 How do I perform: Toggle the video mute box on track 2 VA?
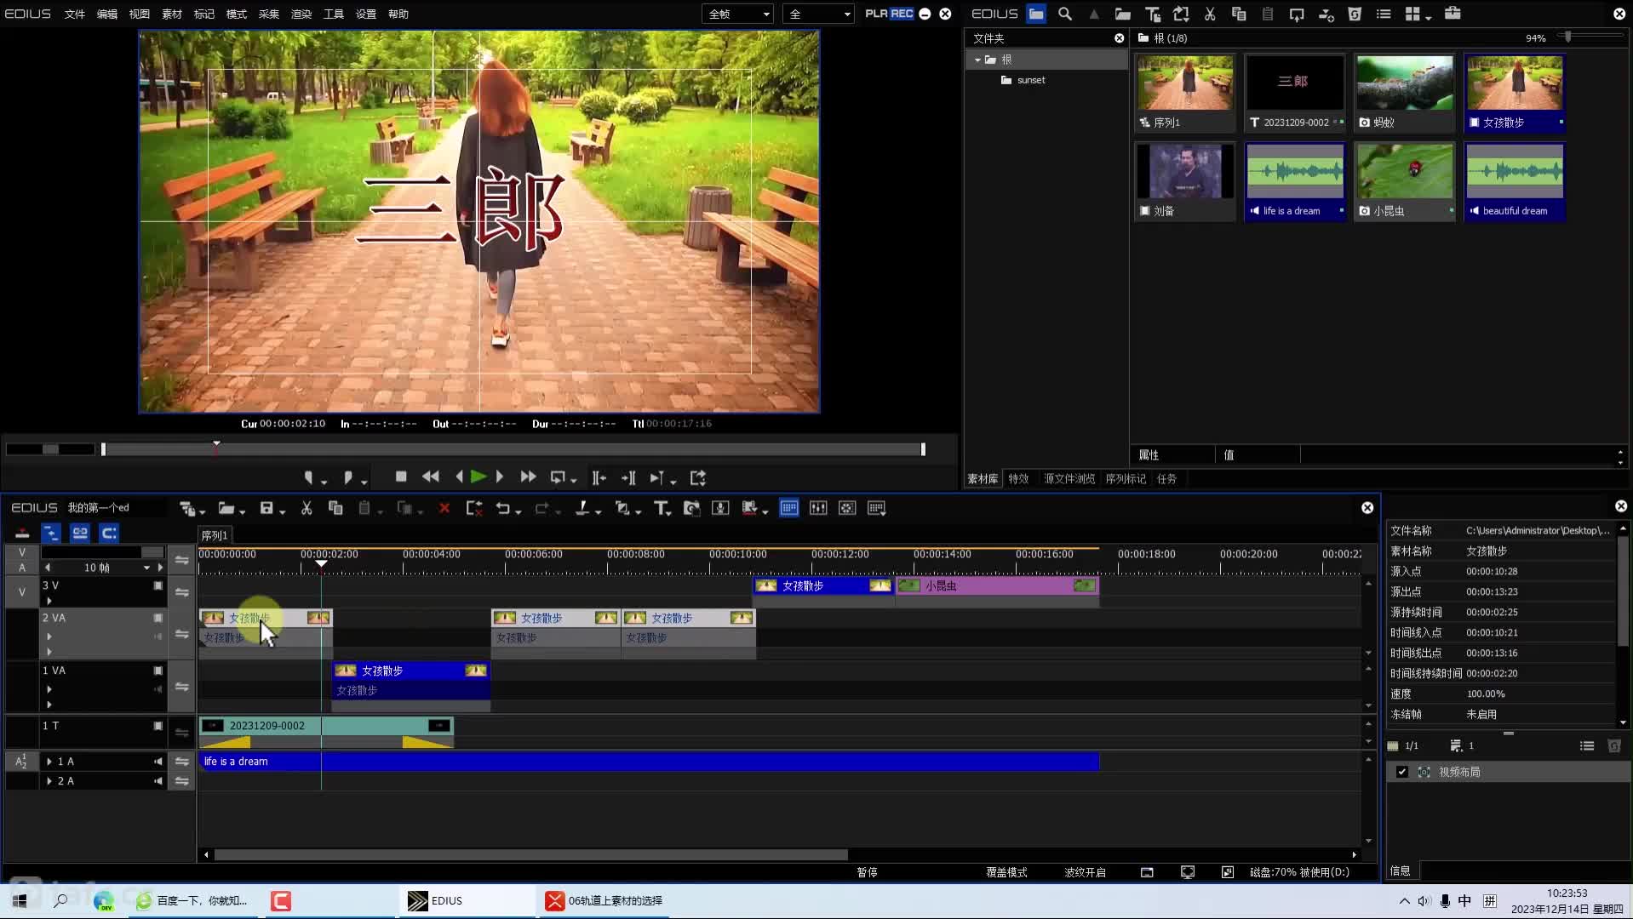[x=158, y=618]
